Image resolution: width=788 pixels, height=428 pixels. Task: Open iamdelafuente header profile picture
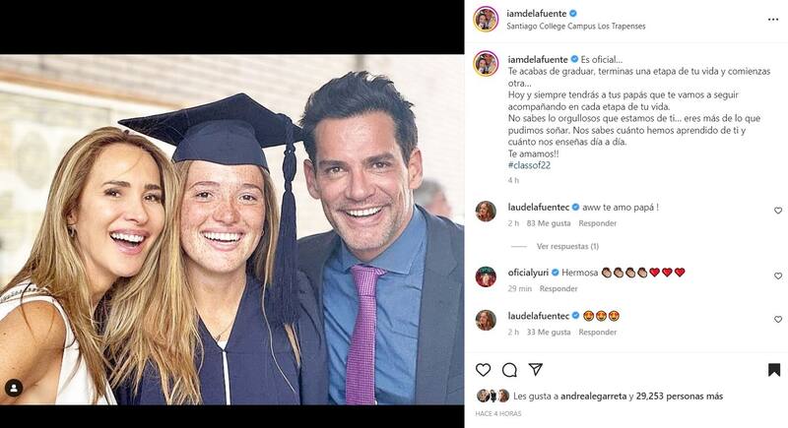(x=486, y=19)
